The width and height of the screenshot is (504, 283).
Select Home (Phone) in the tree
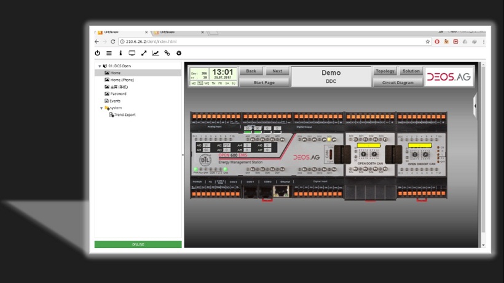pos(122,80)
